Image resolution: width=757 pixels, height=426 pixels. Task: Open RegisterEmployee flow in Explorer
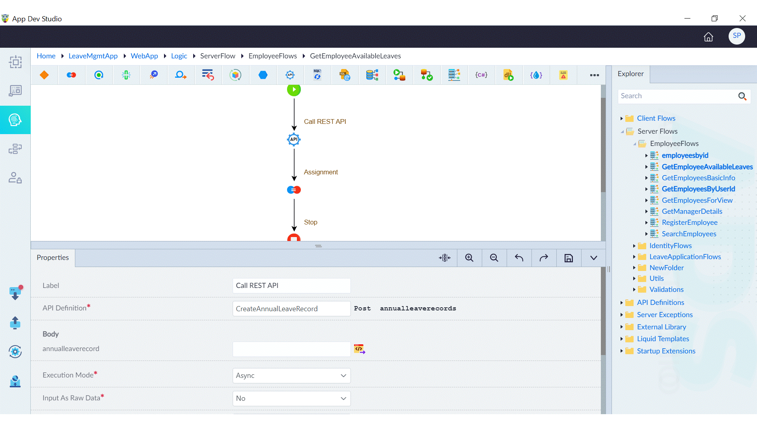click(x=690, y=222)
